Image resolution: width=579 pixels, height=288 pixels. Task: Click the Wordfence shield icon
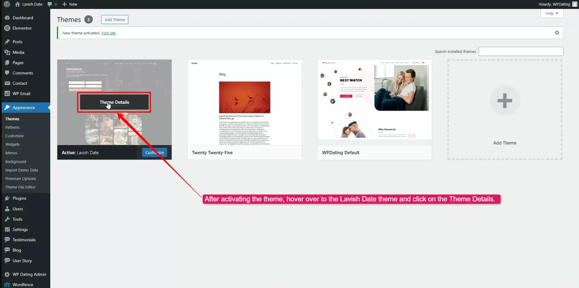pyautogui.click(x=7, y=285)
